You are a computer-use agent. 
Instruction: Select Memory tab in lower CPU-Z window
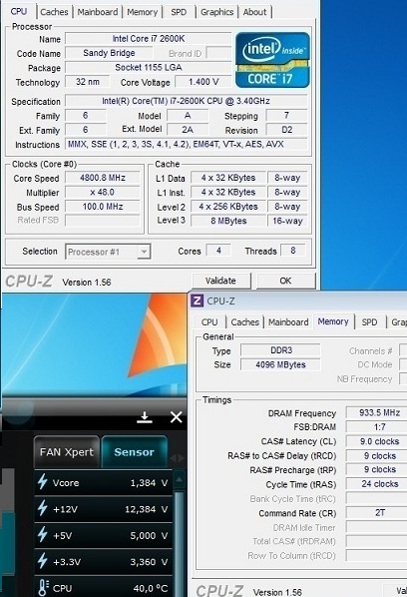pos(333,321)
